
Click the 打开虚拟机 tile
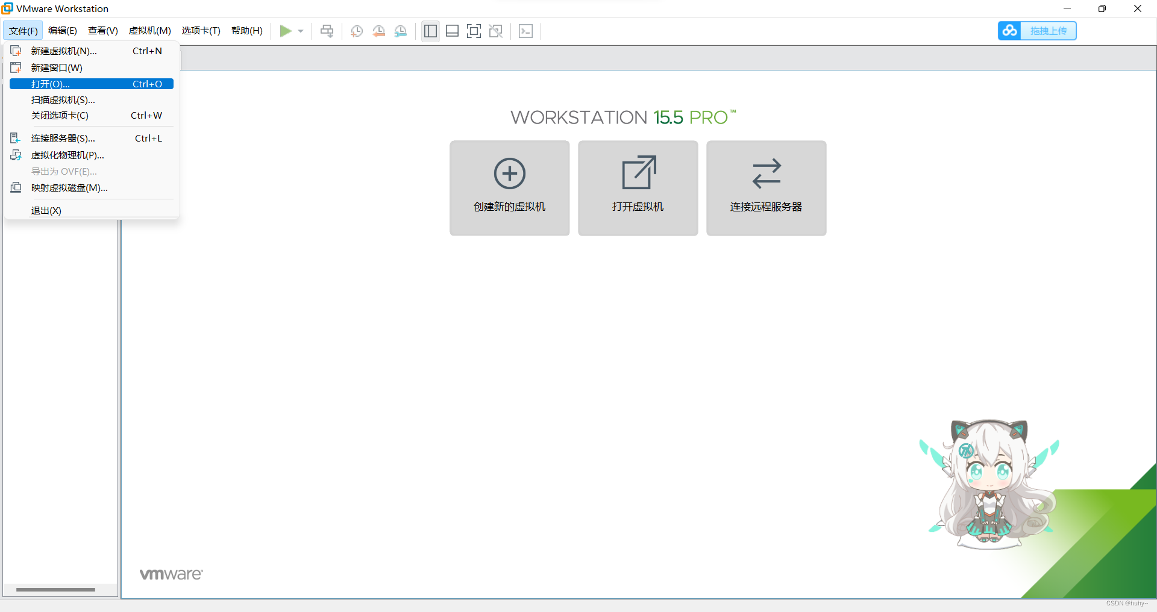pos(638,188)
